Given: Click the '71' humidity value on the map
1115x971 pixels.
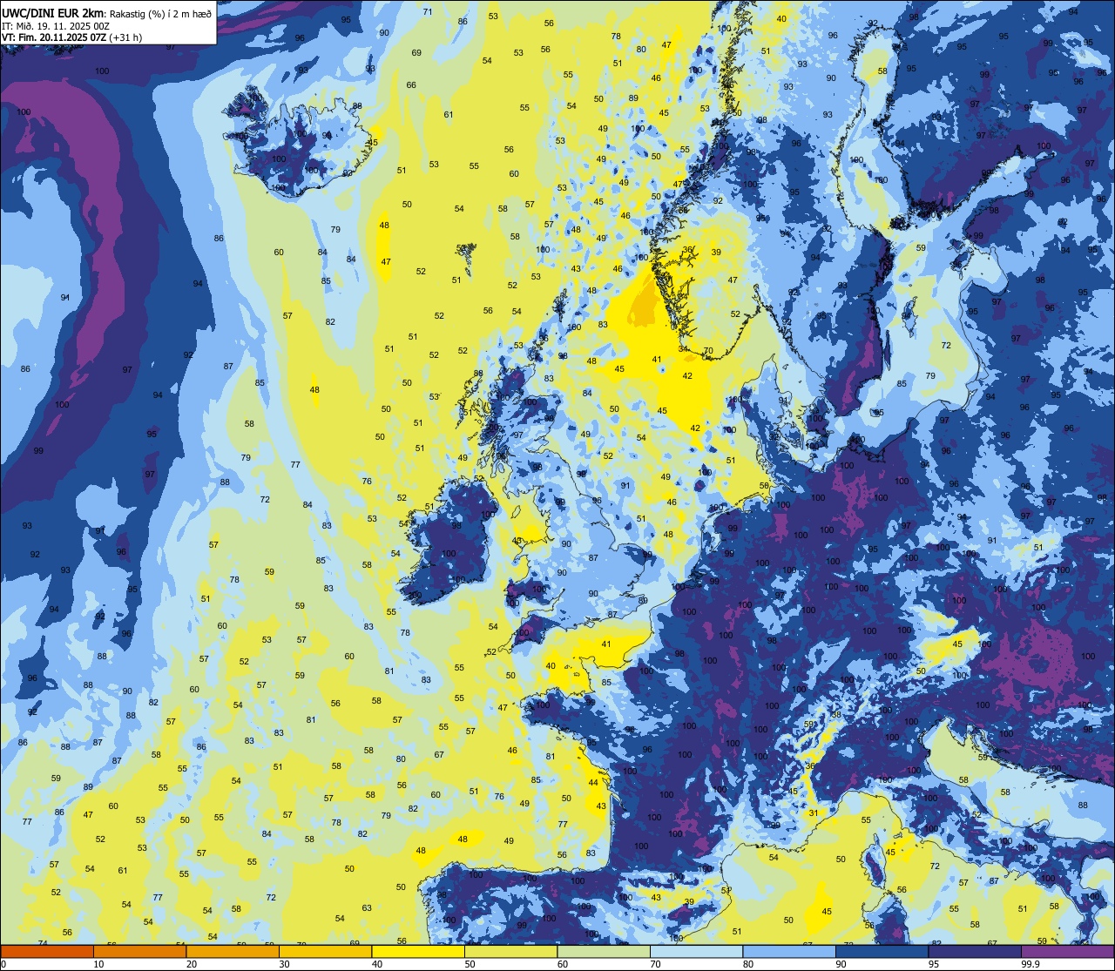Looking at the screenshot, I should pyautogui.click(x=428, y=11).
